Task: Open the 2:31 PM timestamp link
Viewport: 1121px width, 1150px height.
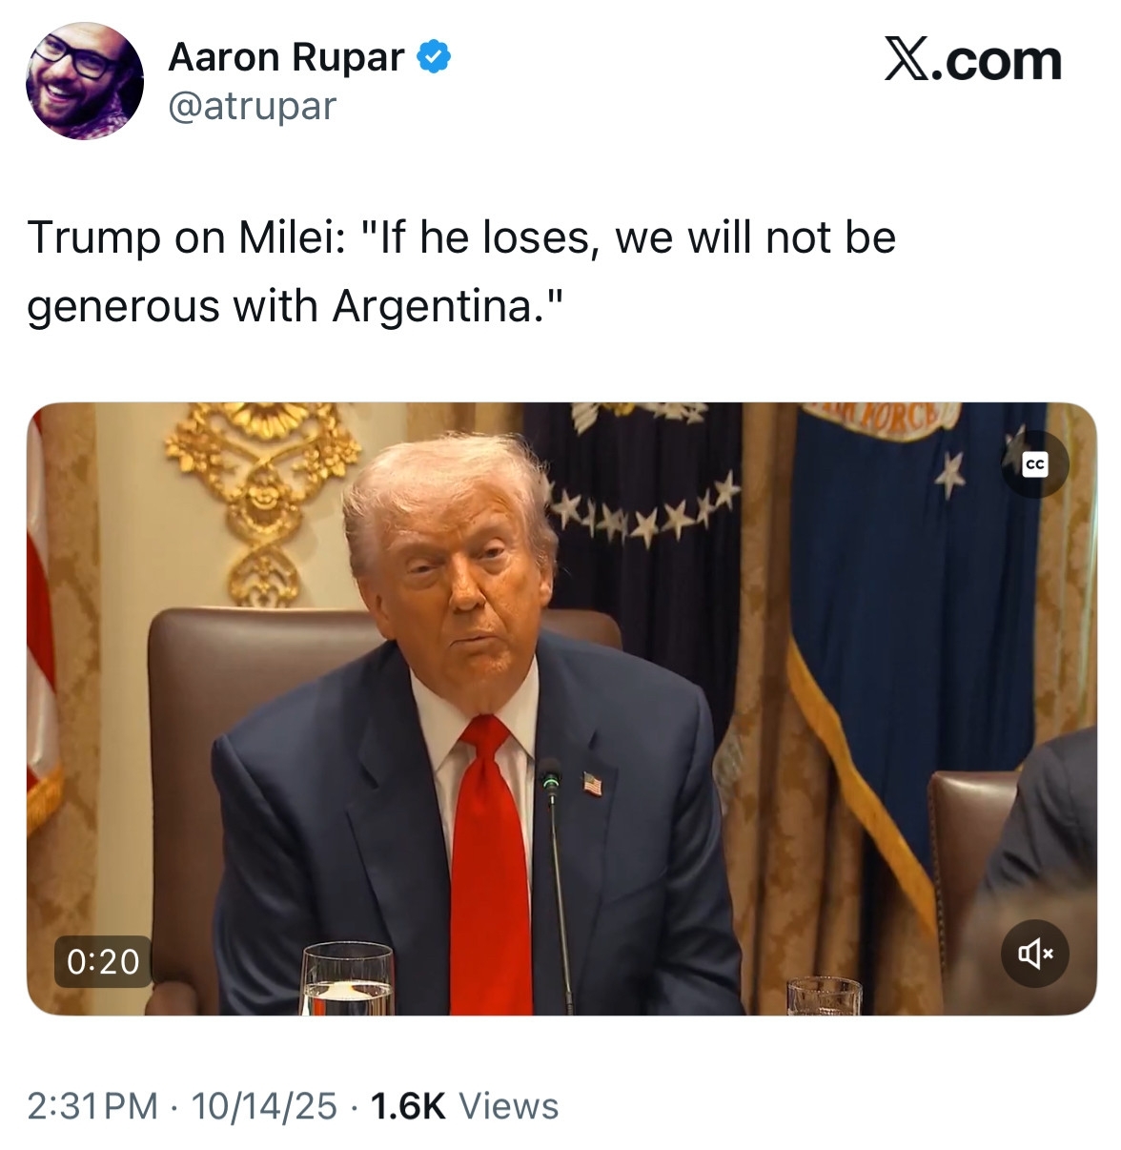Action: pyautogui.click(x=92, y=1105)
